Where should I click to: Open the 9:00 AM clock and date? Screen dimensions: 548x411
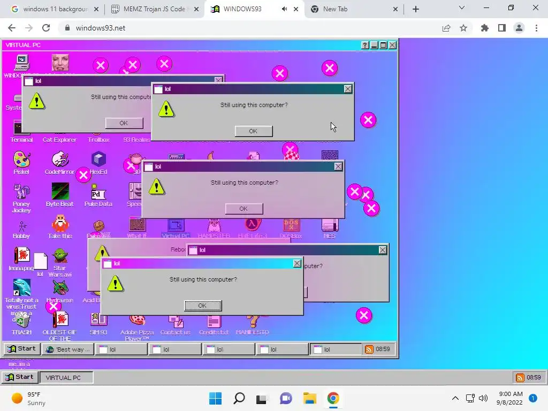coord(509,398)
